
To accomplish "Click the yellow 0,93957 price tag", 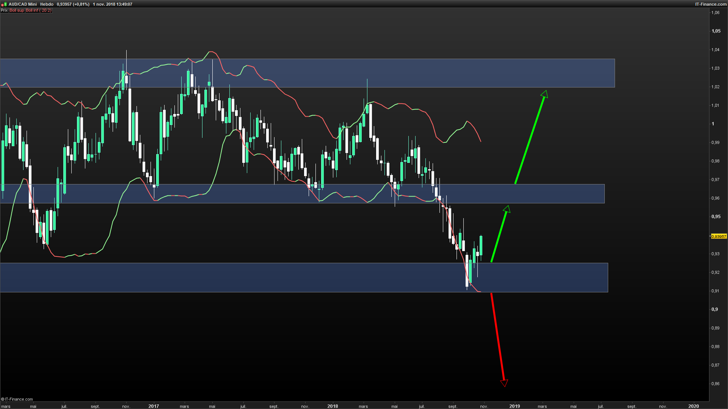I will pyautogui.click(x=719, y=236).
